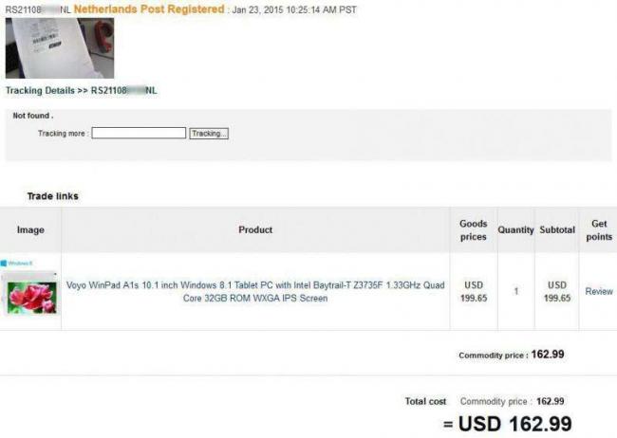The height and width of the screenshot is (438, 617).
Task: Open the Voyo WinPad A1s product link
Action: pyautogui.click(x=255, y=291)
